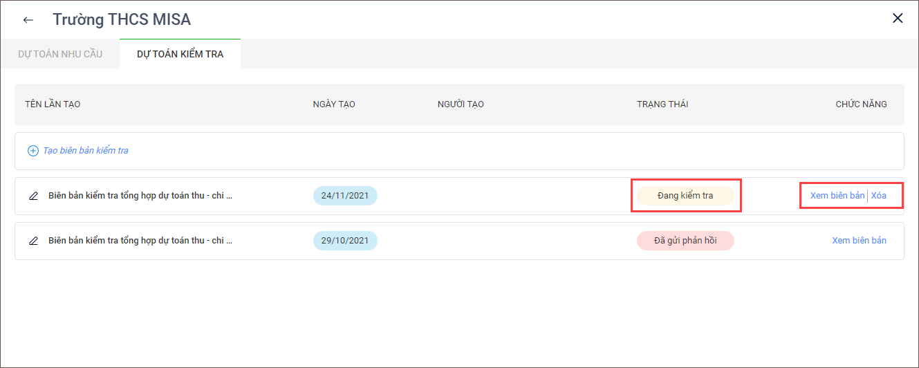Open the Tạo biên bản kiểm tra link
Viewport: 919px width, 368px height.
click(x=85, y=151)
